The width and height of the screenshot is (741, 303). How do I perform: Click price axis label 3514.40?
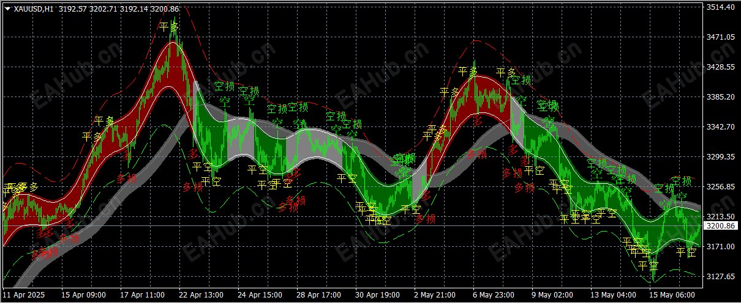pyautogui.click(x=721, y=7)
